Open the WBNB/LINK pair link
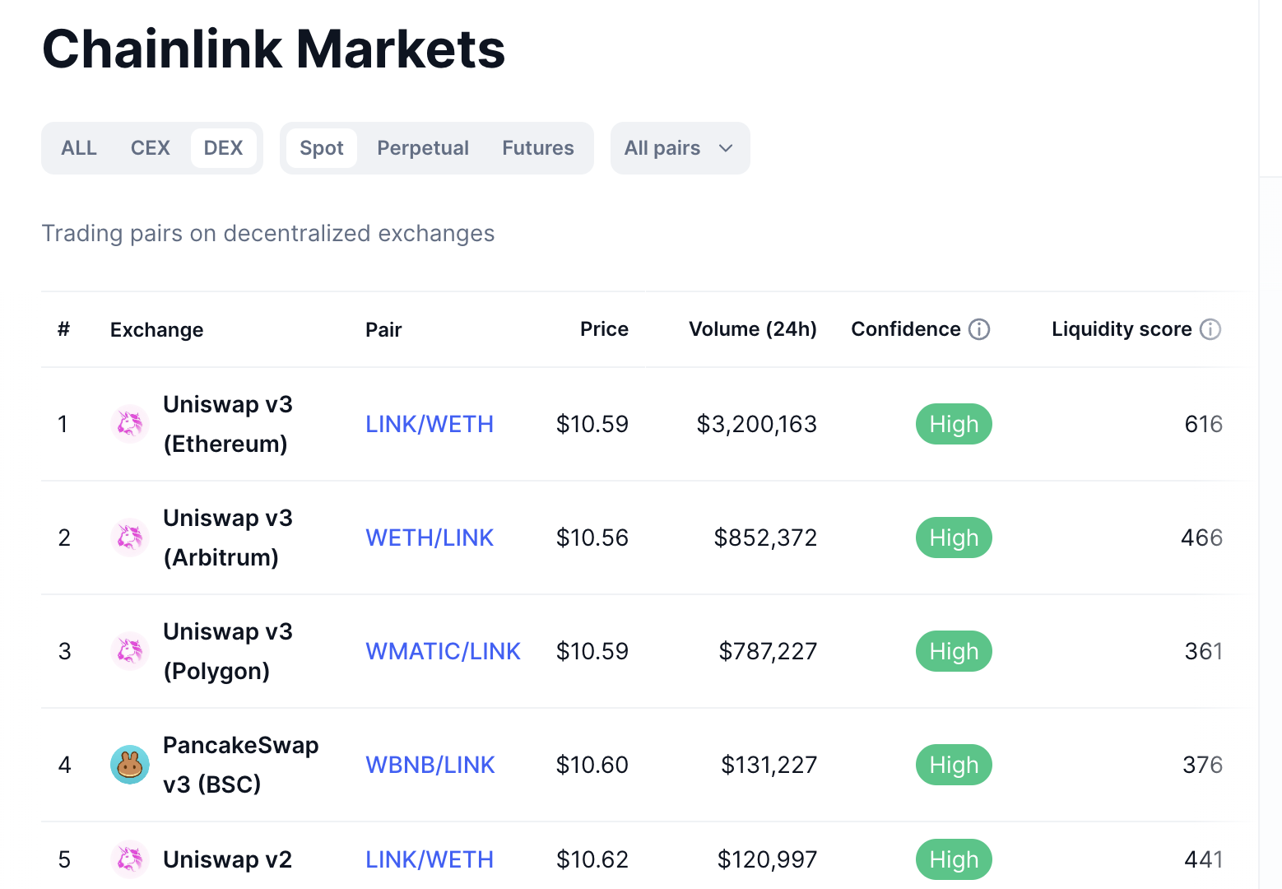 click(x=430, y=765)
